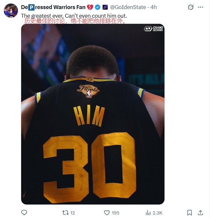210x218 pixels.
Task: Click the share upload icon
Action: (200, 213)
